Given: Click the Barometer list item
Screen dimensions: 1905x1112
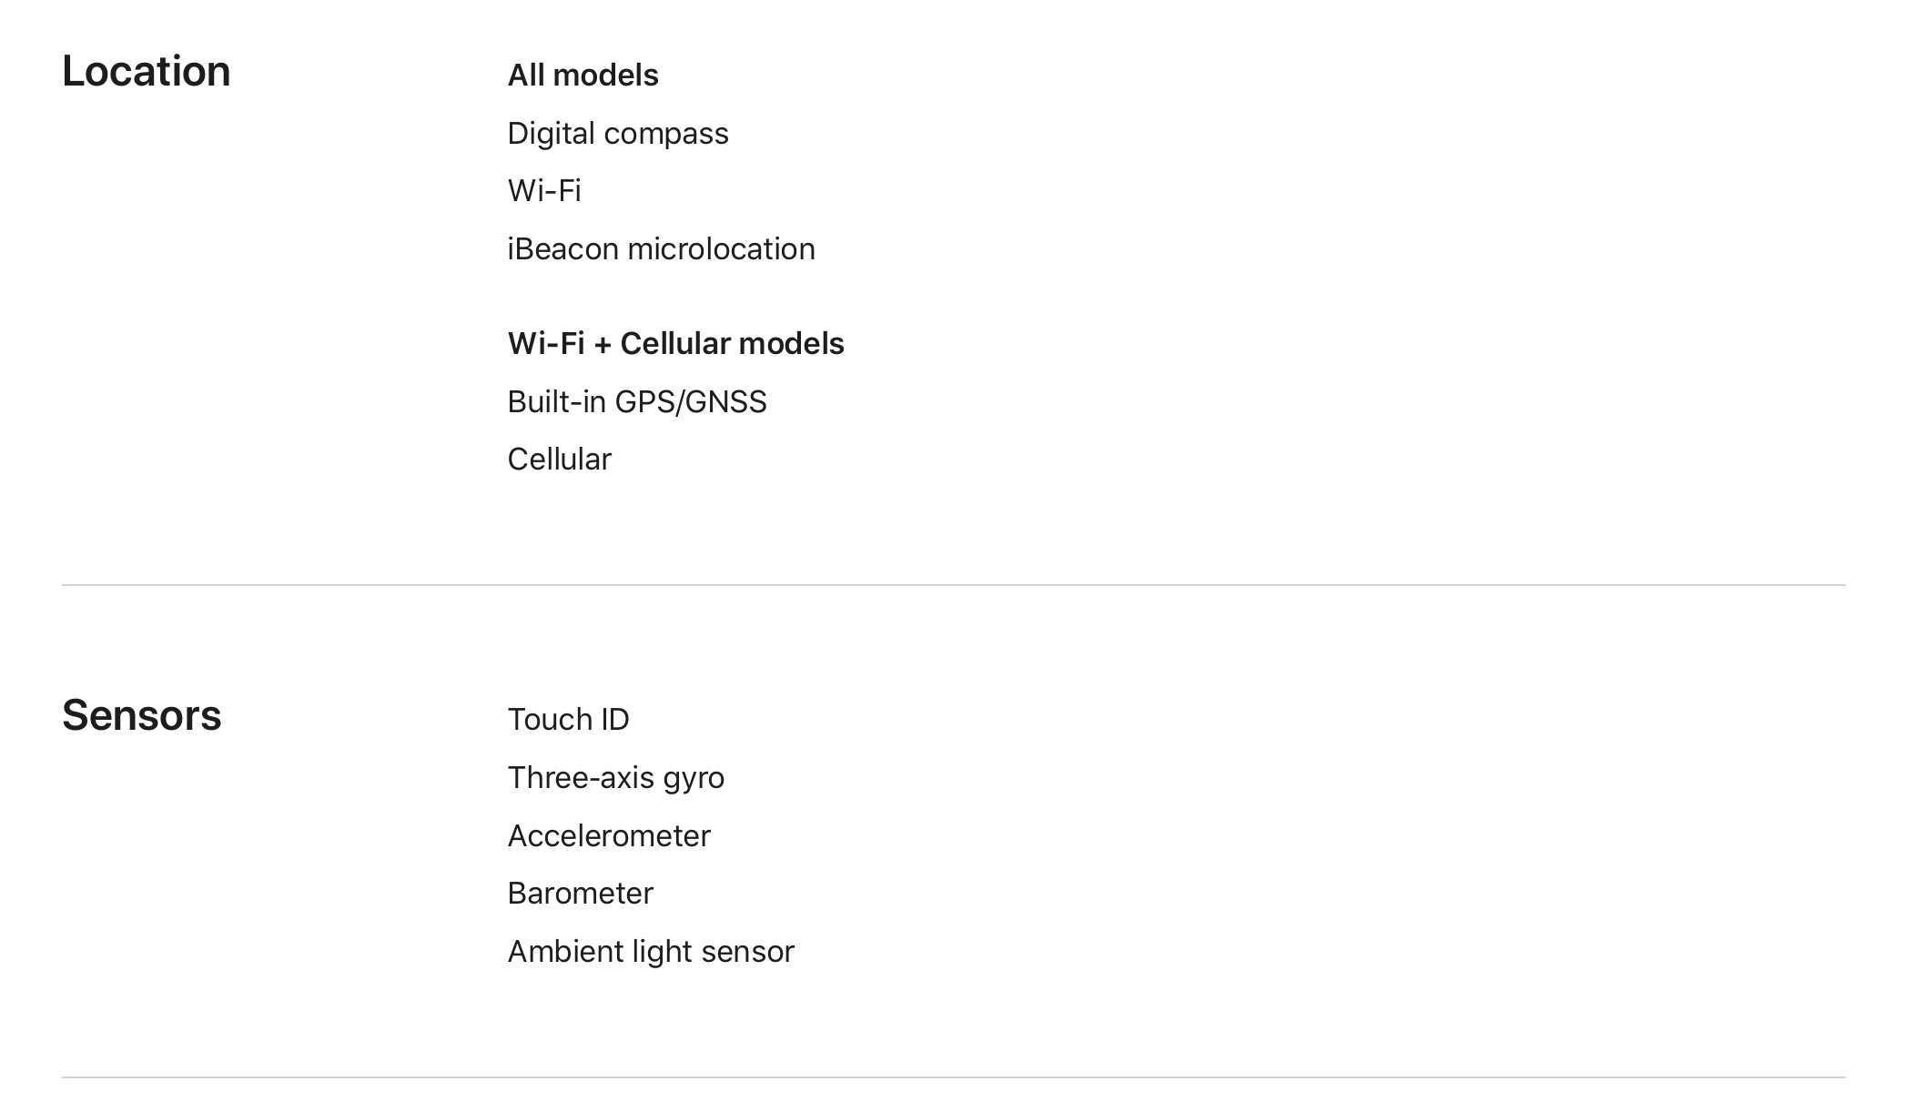Looking at the screenshot, I should (580, 894).
